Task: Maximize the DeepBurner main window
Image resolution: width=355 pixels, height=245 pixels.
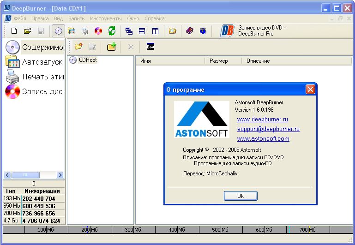Action: [337, 8]
